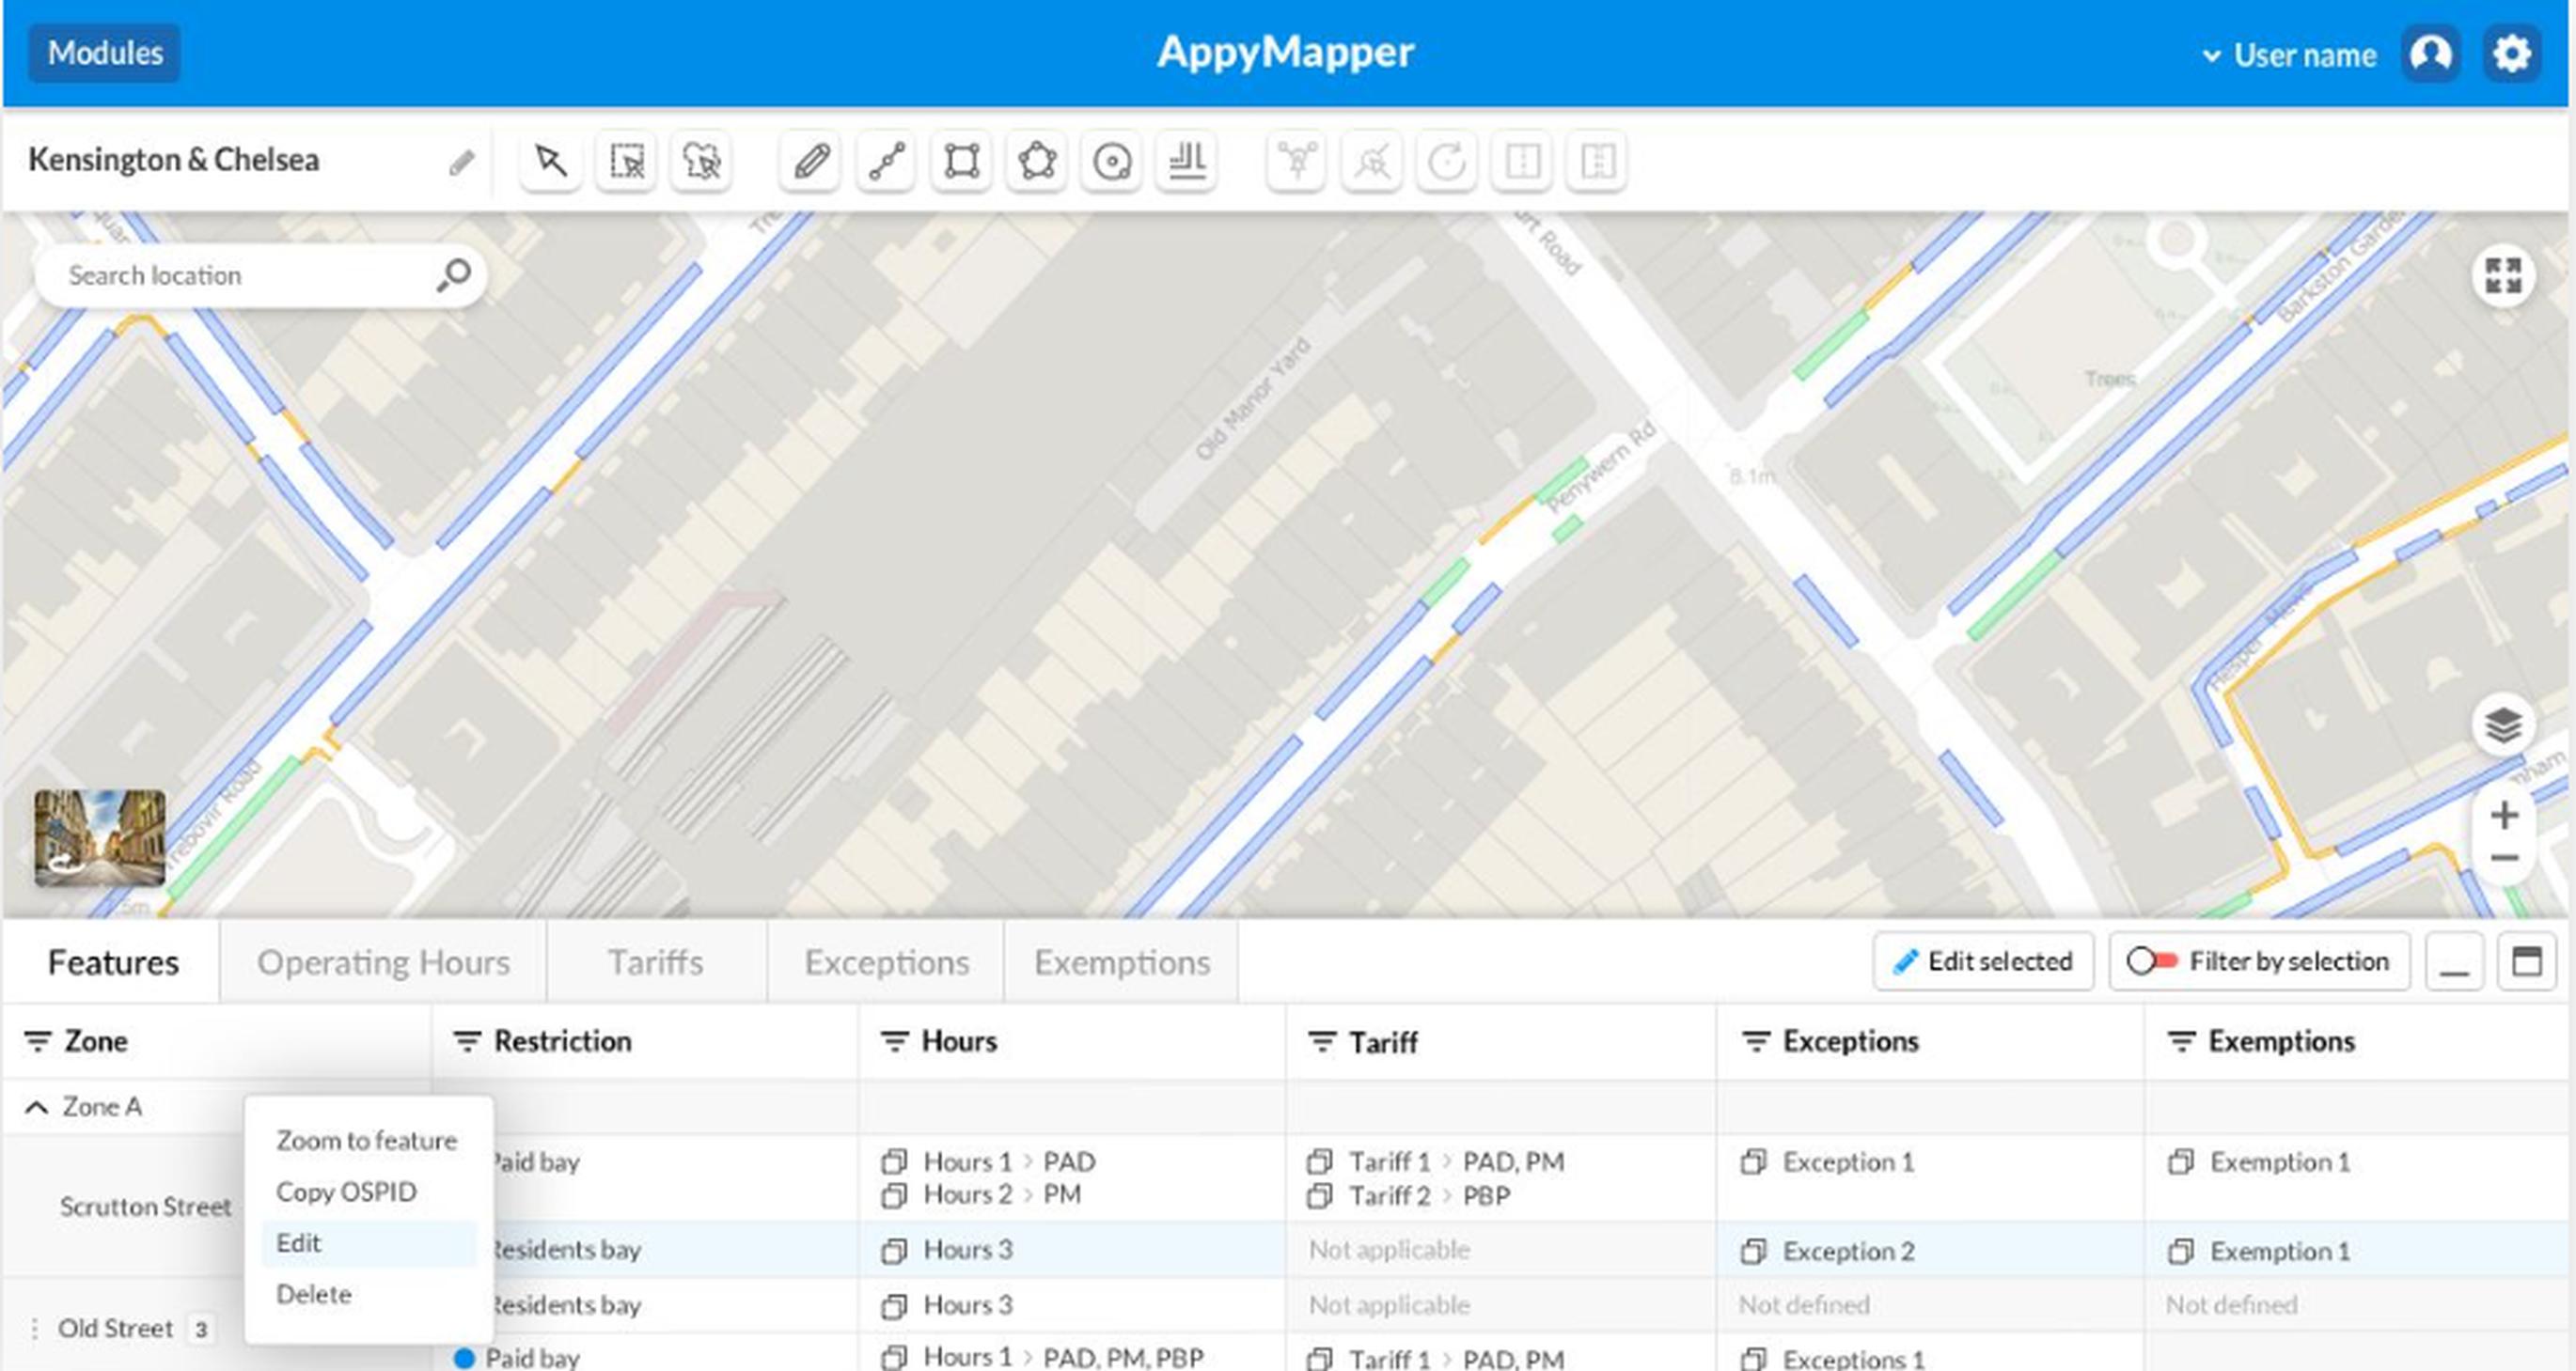Click the Old Street count badge 3
The width and height of the screenshot is (2576, 1371).
pos(201,1330)
